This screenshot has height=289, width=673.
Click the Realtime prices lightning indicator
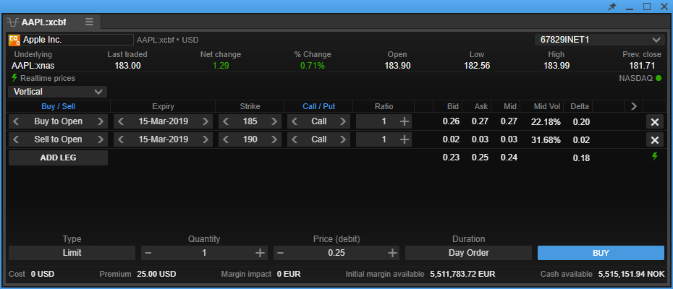click(x=14, y=78)
